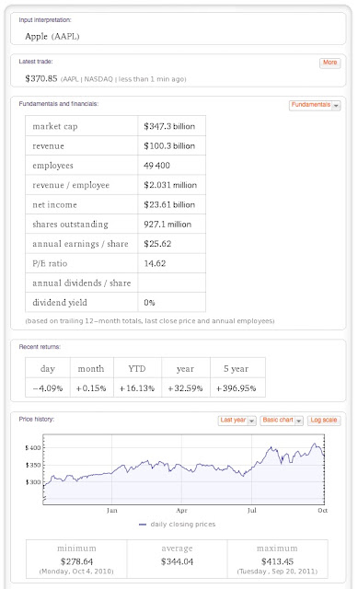Click the Tuesday, Sep 20, 2011 date

coord(277,572)
